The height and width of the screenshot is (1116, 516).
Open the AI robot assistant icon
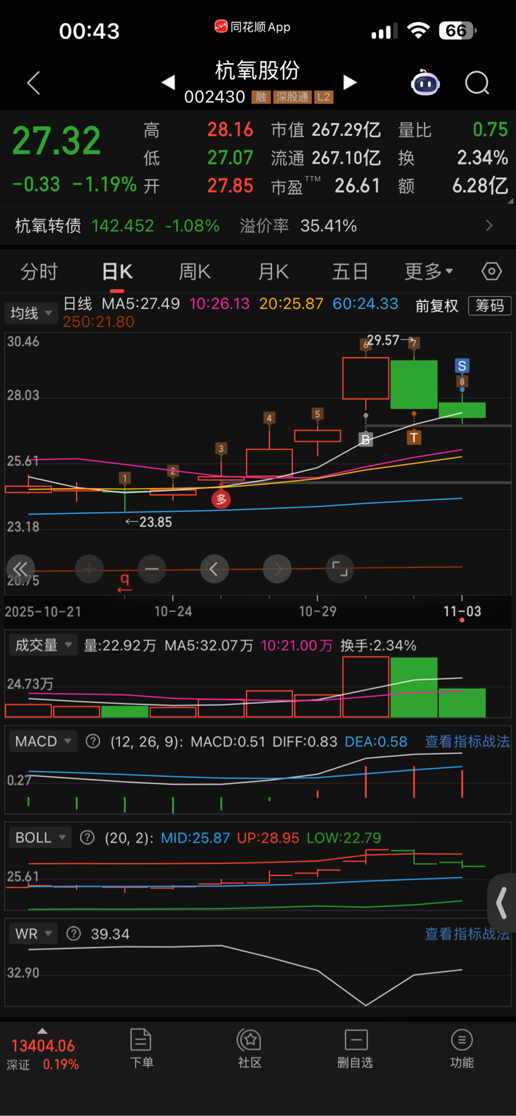425,83
